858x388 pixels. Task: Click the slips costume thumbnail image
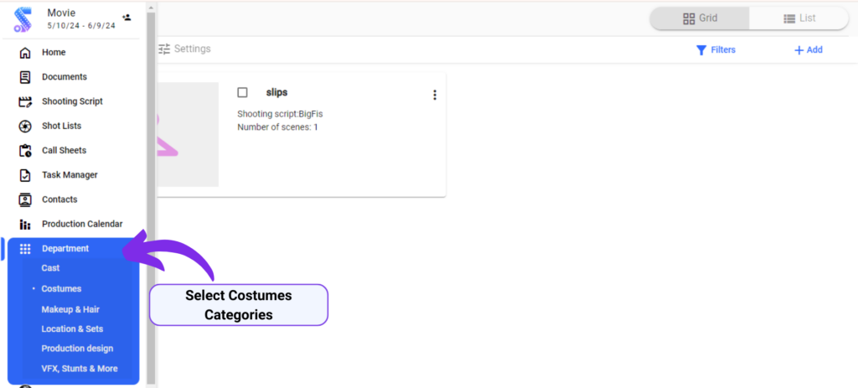(x=186, y=134)
